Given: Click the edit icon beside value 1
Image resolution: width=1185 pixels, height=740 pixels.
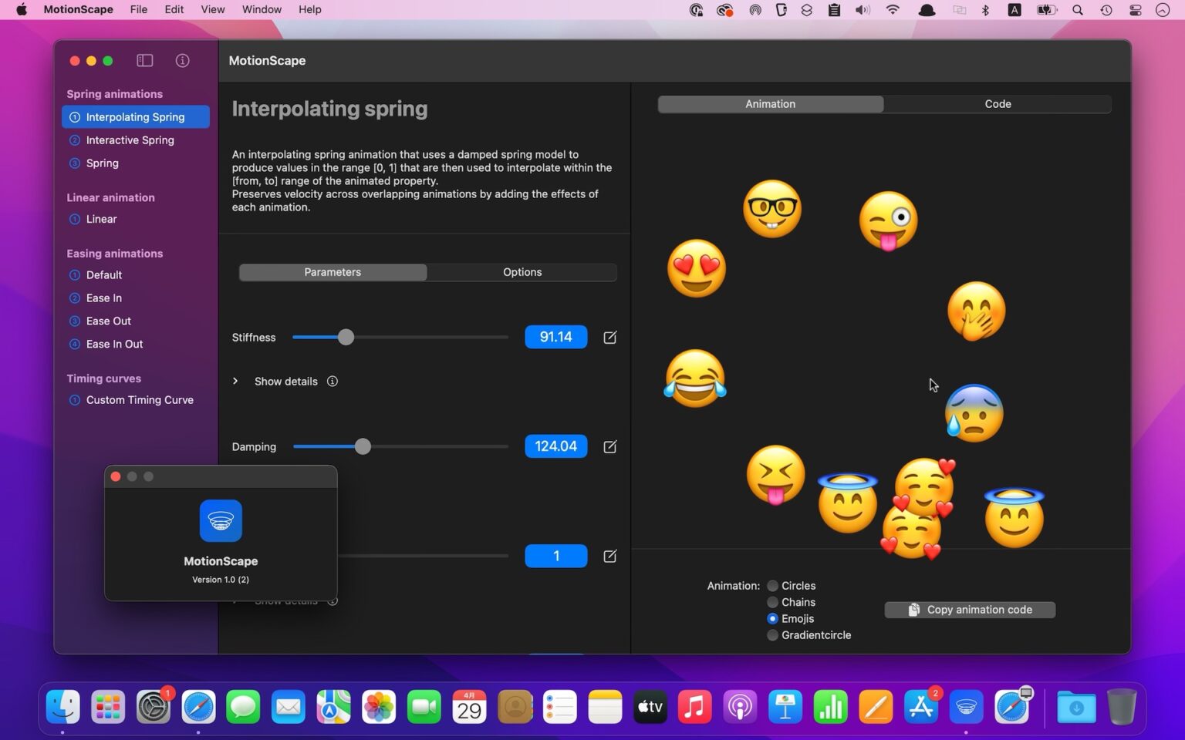Looking at the screenshot, I should [609, 557].
